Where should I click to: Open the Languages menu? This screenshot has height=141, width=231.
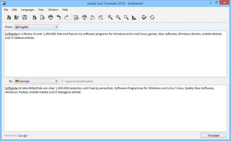coord(27,9)
